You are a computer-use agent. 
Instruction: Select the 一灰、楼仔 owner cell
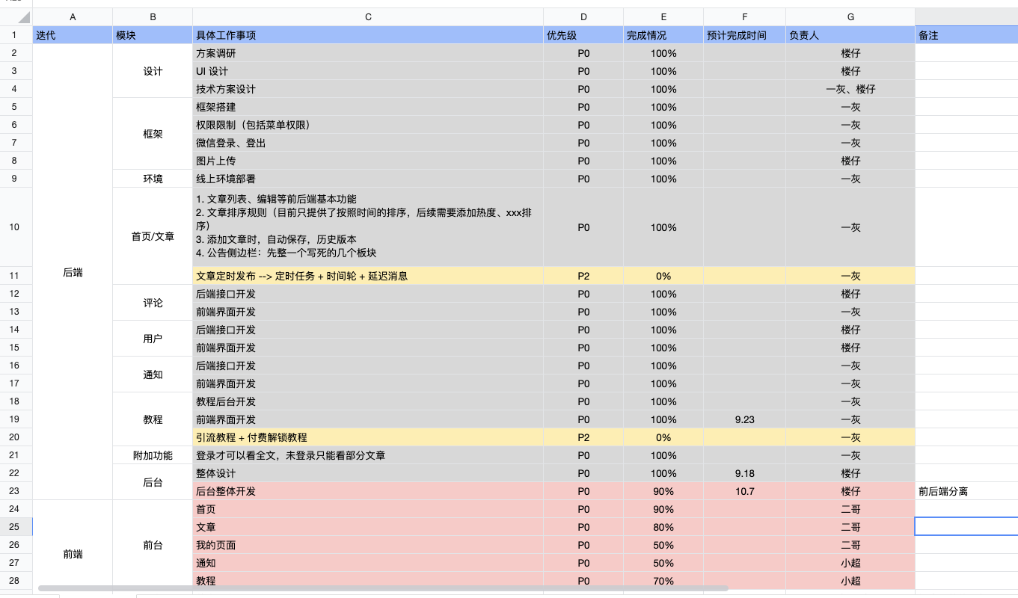click(850, 89)
